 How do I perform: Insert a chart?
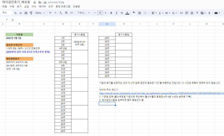192,13
